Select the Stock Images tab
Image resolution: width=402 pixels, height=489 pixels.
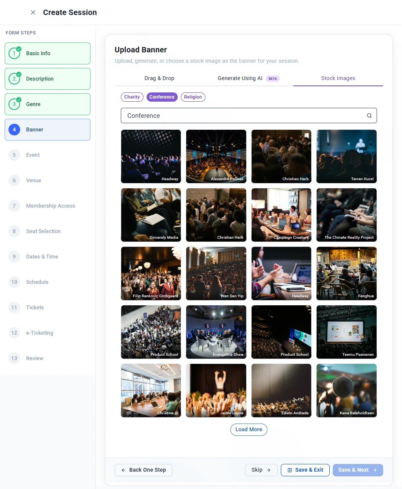338,78
